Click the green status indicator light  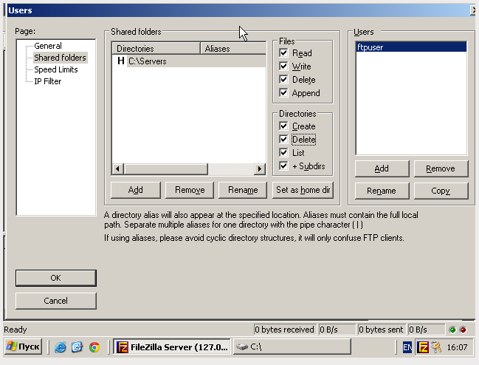[452, 330]
